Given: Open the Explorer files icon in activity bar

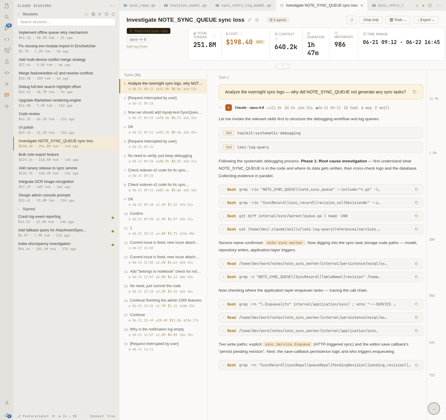Looking at the screenshot, I should (x=7, y=6).
